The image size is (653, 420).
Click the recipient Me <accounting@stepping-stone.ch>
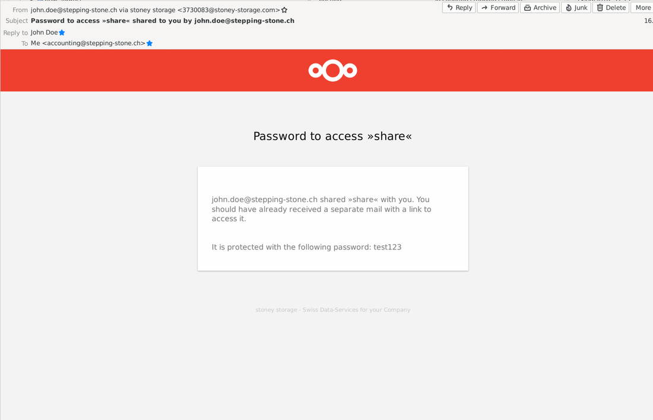coord(88,43)
